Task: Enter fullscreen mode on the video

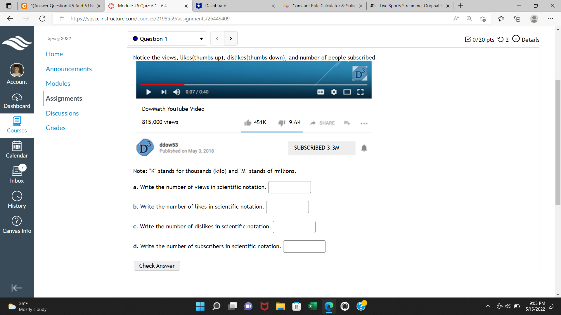Action: coord(360,92)
